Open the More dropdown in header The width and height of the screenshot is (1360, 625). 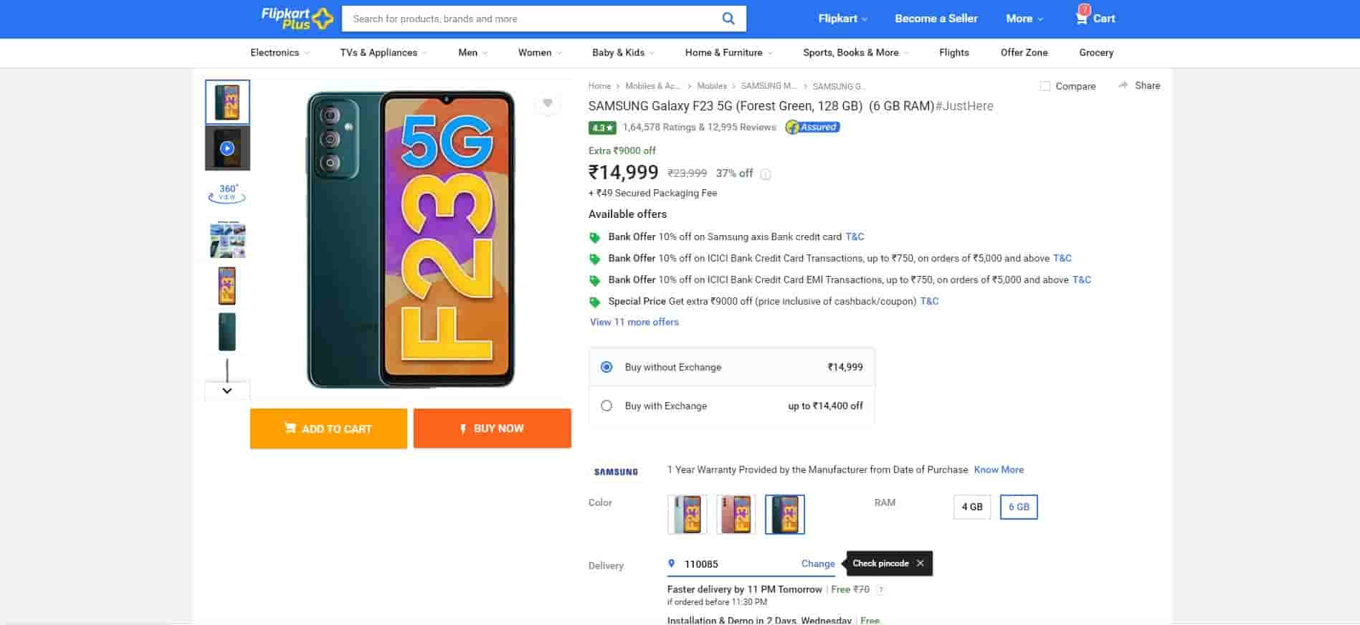1024,19
